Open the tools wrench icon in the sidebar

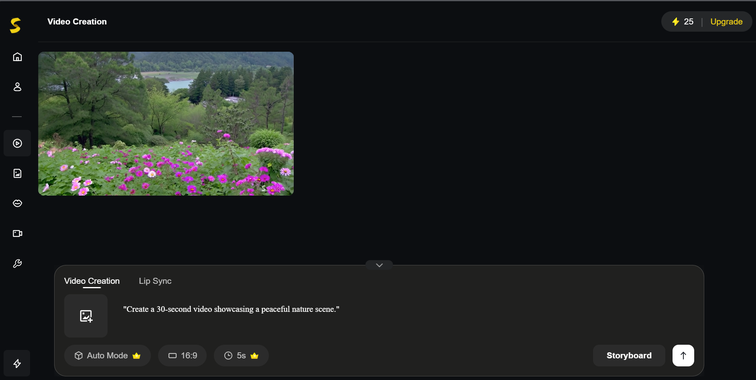pos(17,263)
